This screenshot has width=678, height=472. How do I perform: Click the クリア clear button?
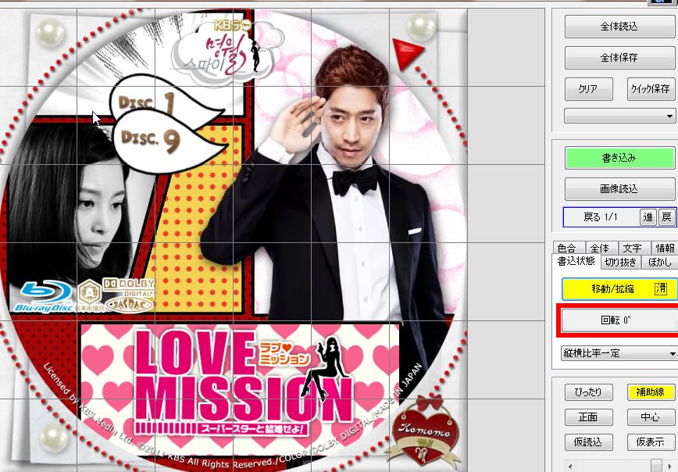[588, 89]
